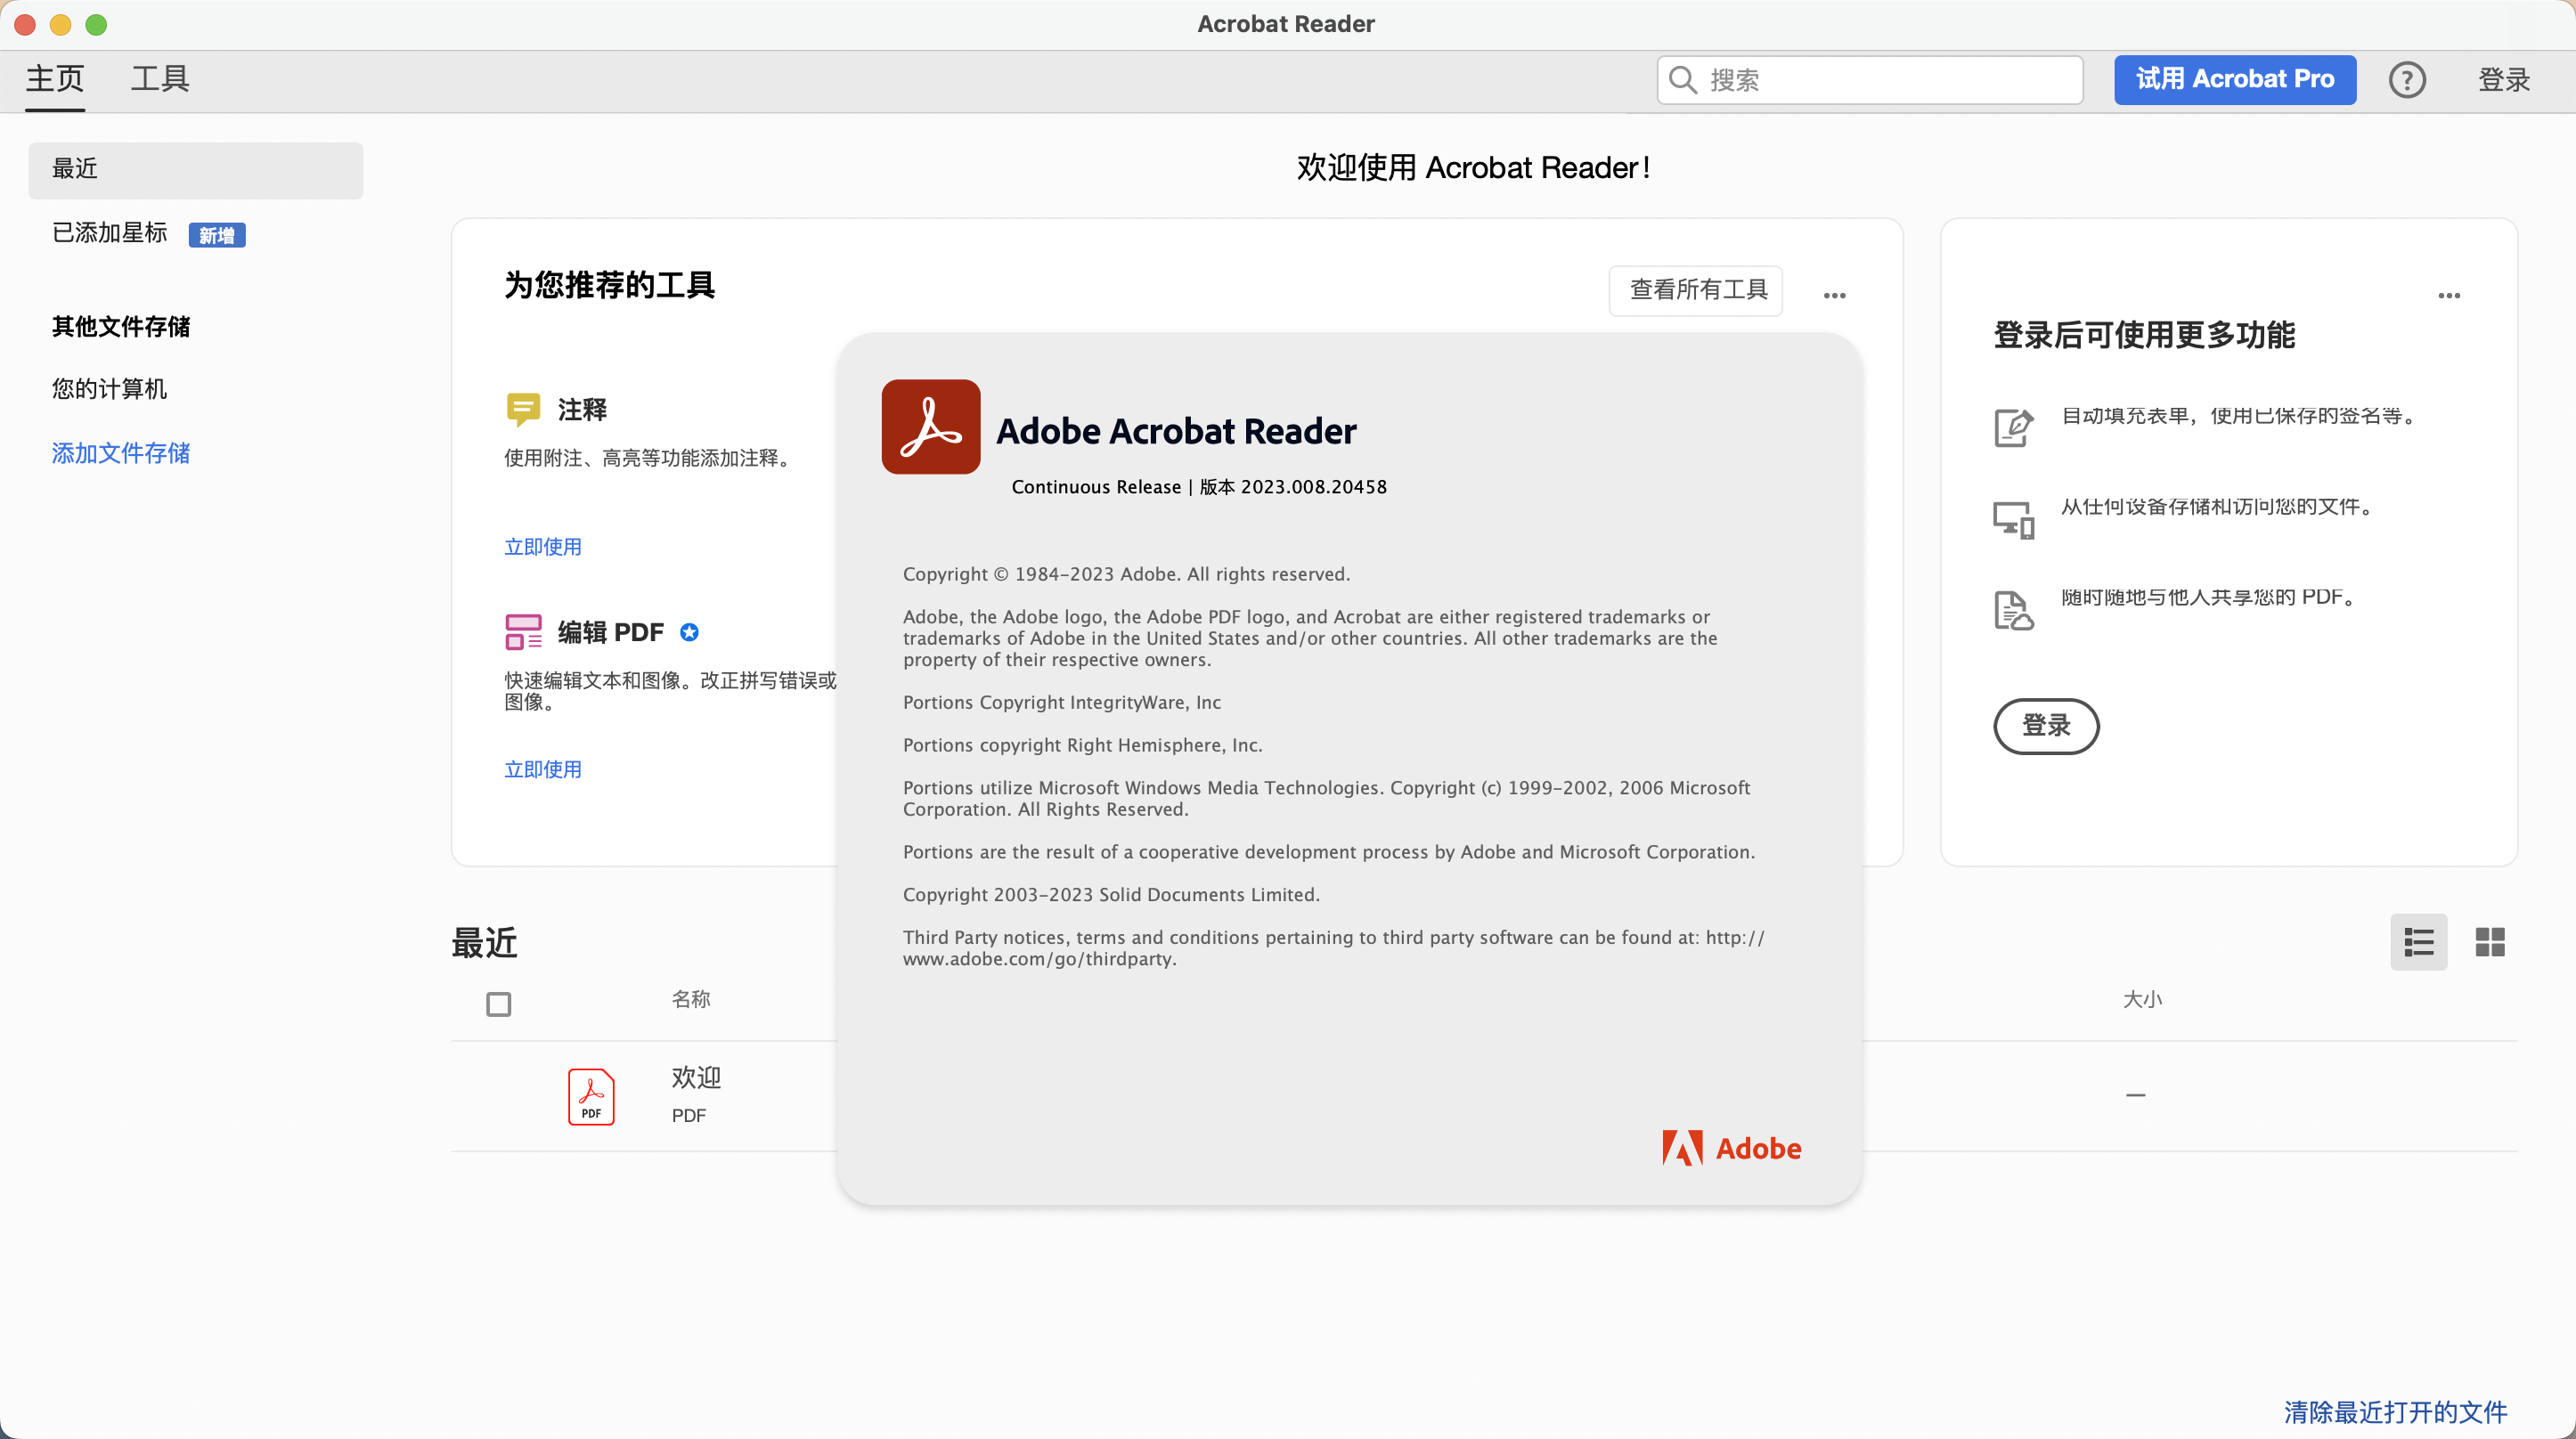The height and width of the screenshot is (1439, 2576).
Task: Switch to the 工具 tab
Action: click(x=160, y=79)
